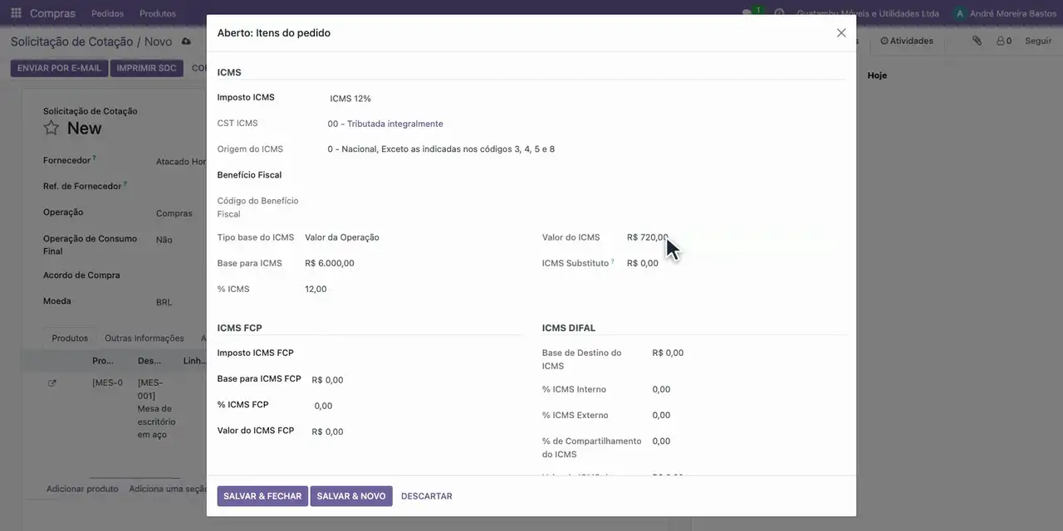The width and height of the screenshot is (1063, 531).
Task: Click the Valor do ICMS amount R$ 720,00
Action: click(648, 237)
